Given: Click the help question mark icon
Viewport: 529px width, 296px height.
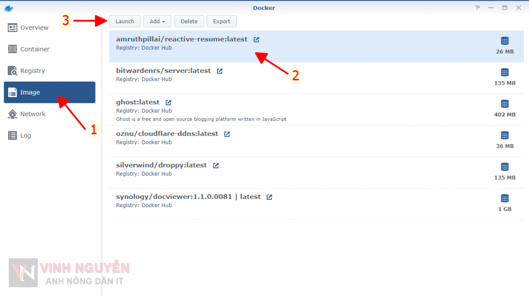Looking at the screenshot, I should (x=477, y=8).
